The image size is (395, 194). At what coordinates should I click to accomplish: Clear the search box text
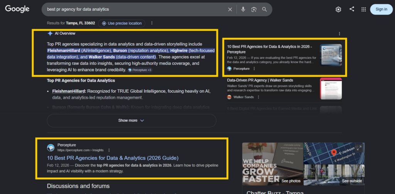click(230, 9)
